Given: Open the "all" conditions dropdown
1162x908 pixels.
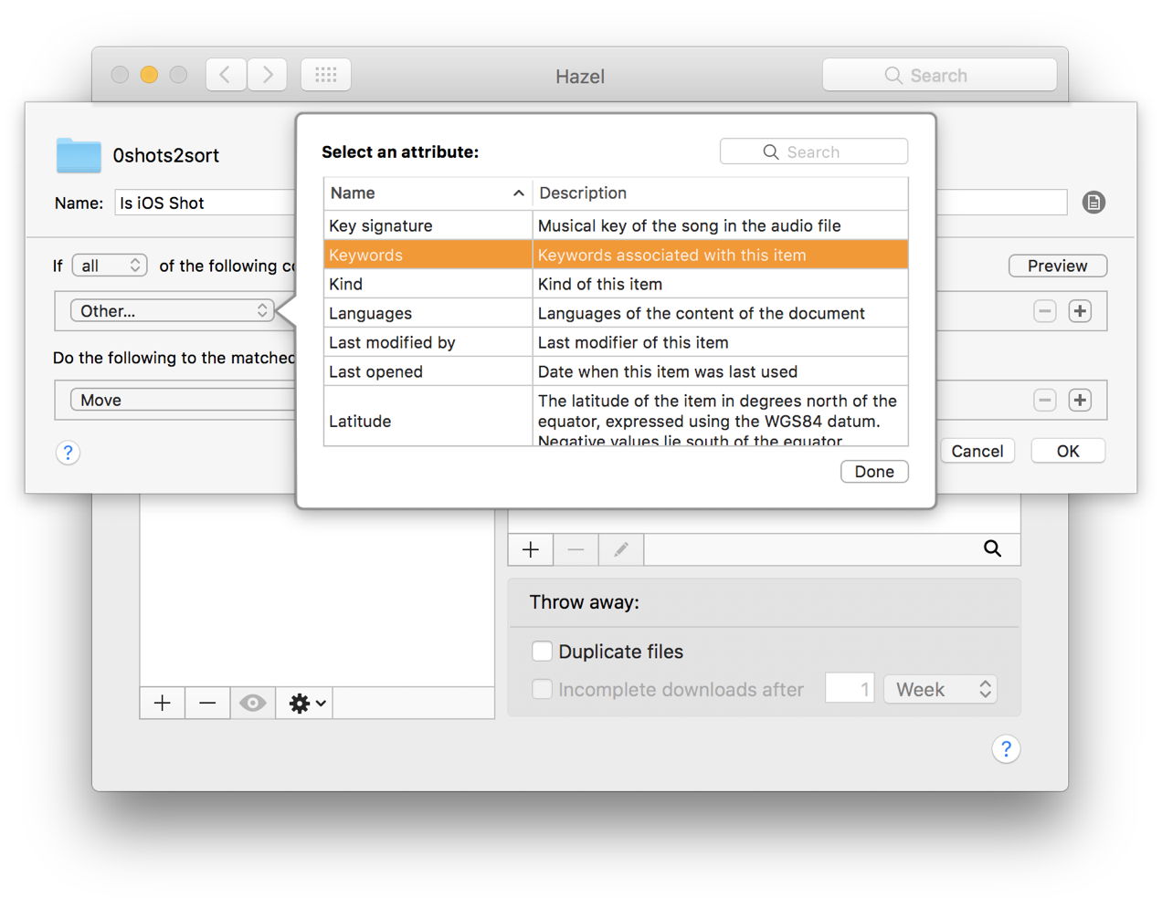Looking at the screenshot, I should pyautogui.click(x=109, y=265).
